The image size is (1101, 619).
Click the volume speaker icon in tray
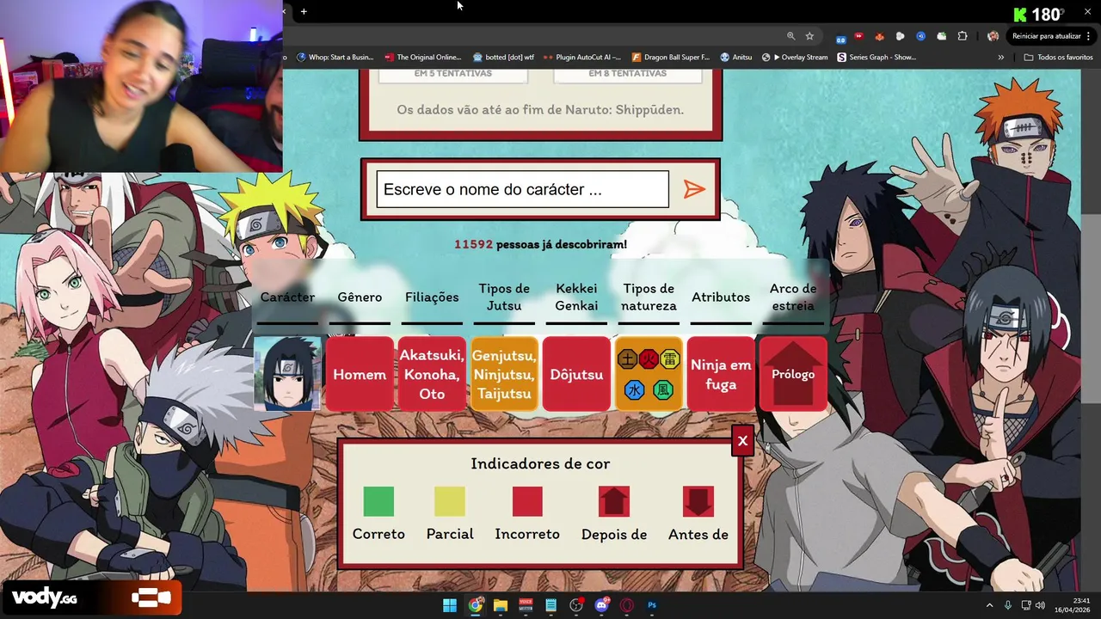[1040, 605]
